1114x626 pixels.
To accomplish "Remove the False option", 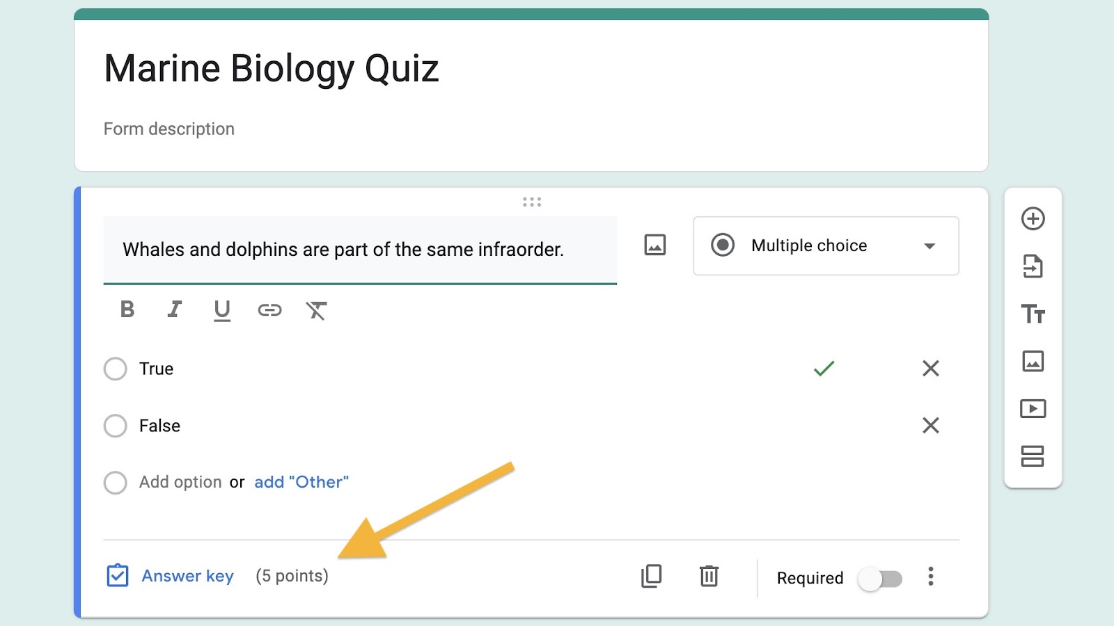I will (931, 426).
